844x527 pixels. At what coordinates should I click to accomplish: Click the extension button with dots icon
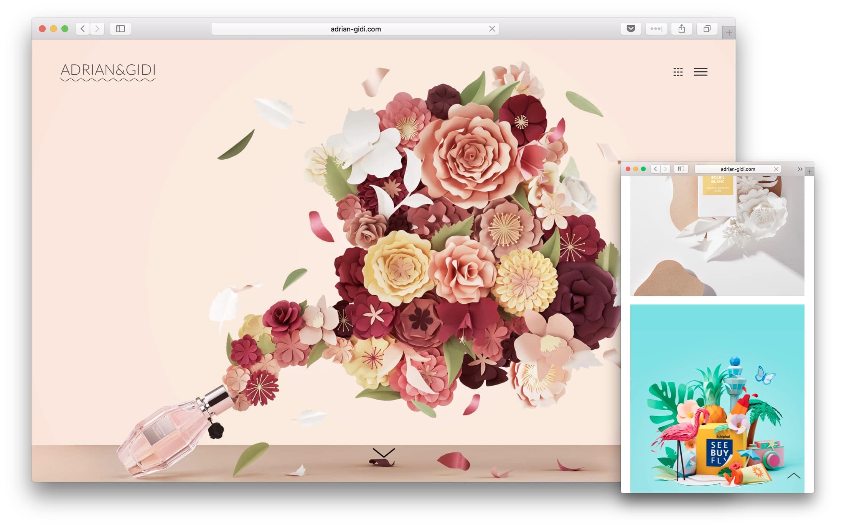(656, 29)
